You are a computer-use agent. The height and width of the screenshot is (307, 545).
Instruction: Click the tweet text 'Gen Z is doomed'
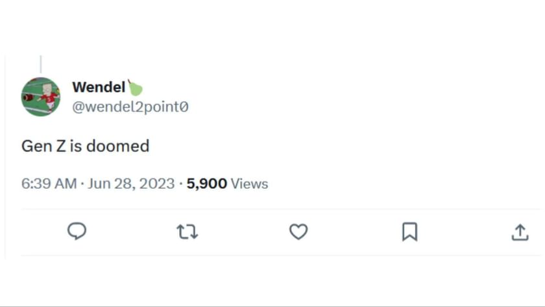[85, 145]
